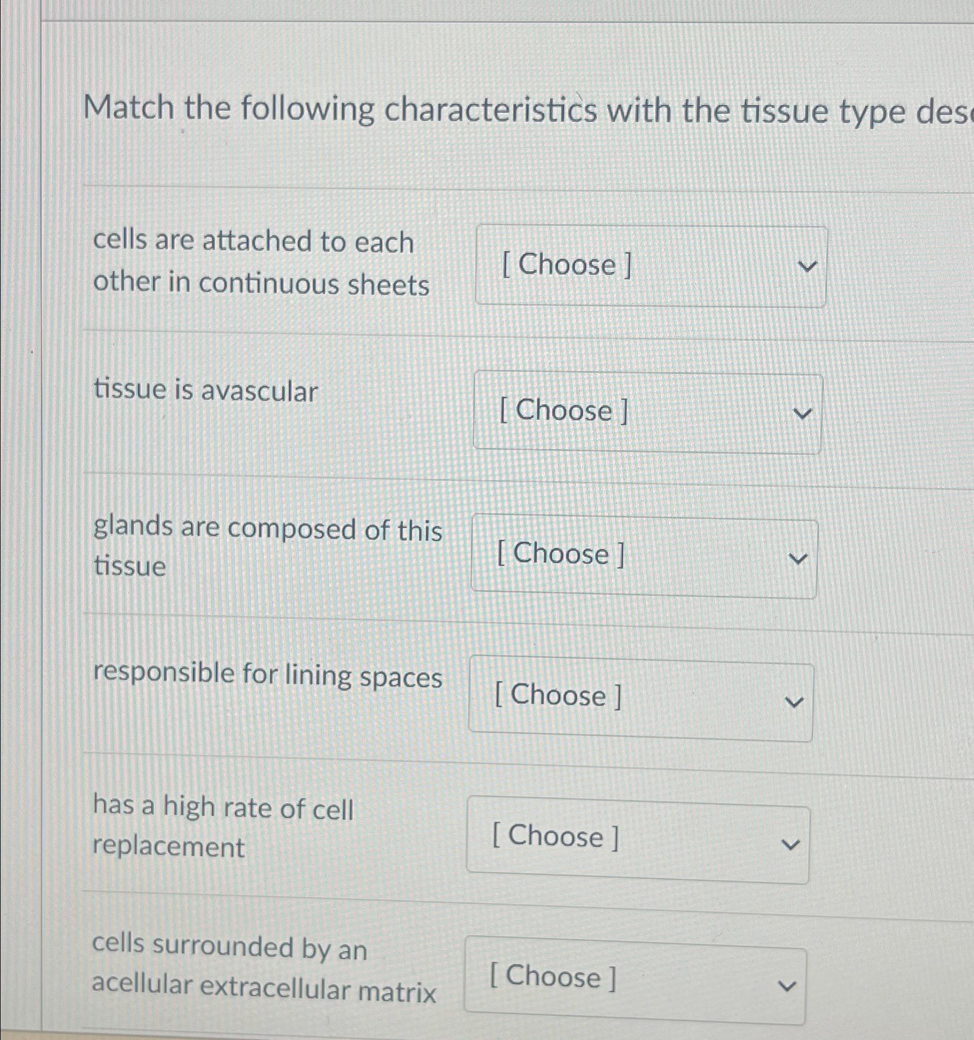Click the chevron on the lining spaces dropdown
The image size is (974, 1040).
click(794, 700)
